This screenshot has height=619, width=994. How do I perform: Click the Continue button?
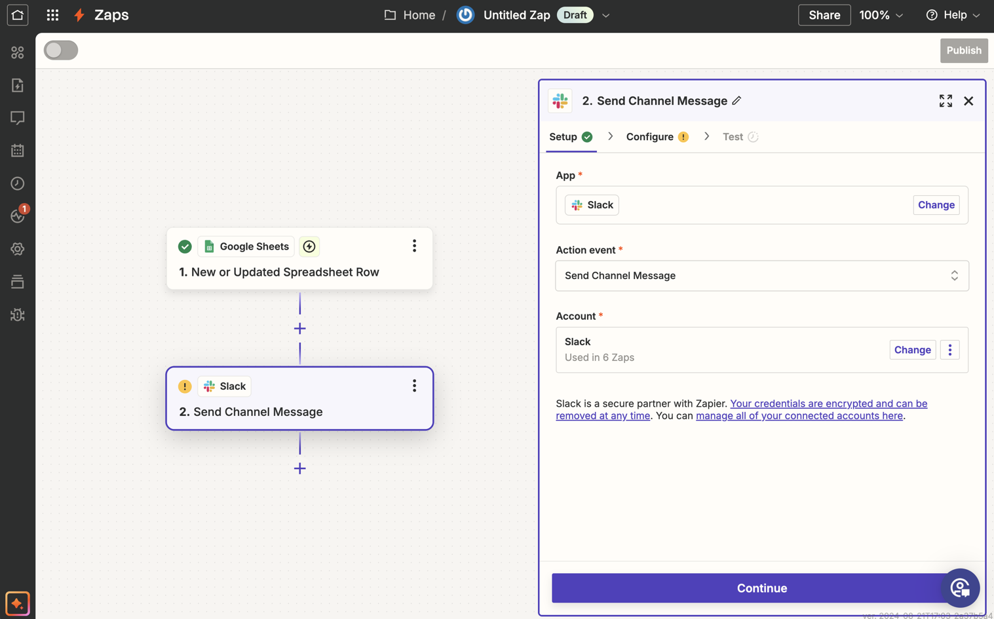click(x=761, y=588)
